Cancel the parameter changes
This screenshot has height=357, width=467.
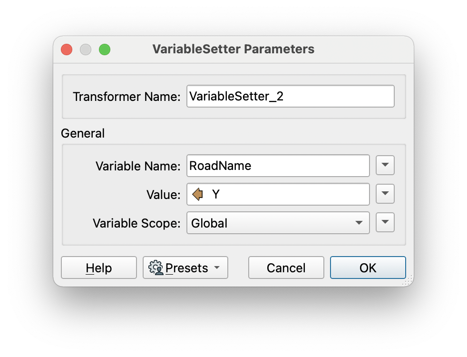coord(286,268)
